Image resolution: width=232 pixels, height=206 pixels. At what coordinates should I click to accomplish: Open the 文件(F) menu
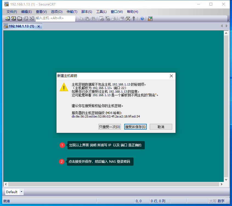tap(12, 12)
